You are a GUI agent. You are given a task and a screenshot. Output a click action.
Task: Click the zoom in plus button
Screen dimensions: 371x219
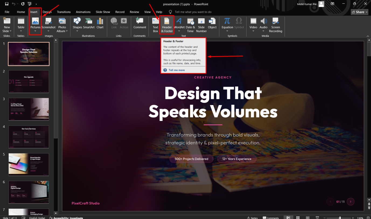(353, 218)
